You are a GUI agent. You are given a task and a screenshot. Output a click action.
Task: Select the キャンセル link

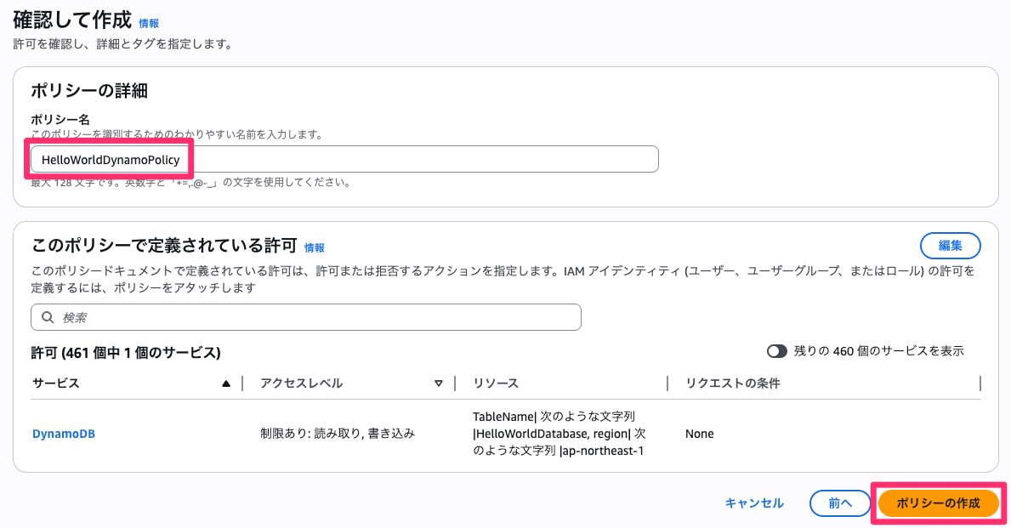(x=753, y=502)
